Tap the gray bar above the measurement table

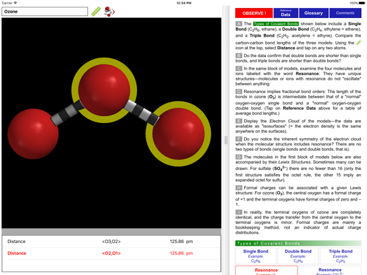coord(112,232)
